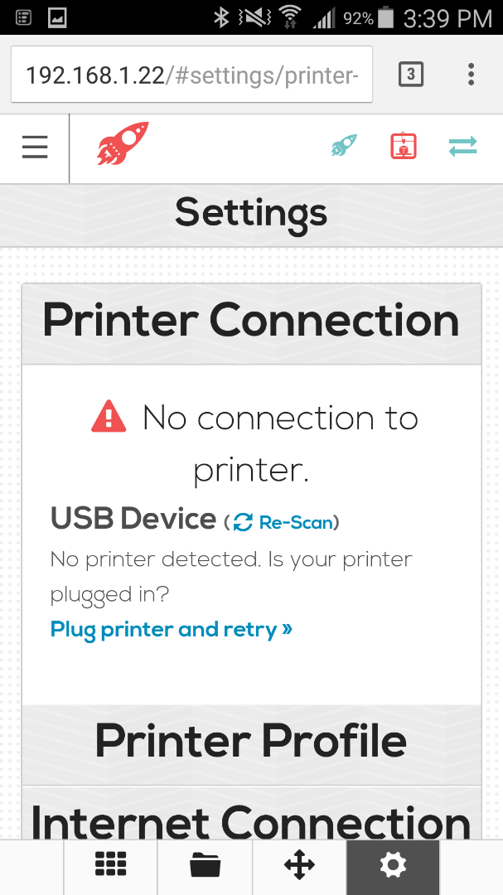Open the apps grid tab in bottom bar
This screenshot has height=895, width=503.
point(110,866)
